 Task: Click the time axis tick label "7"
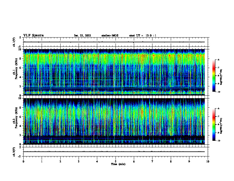click(x=152, y=161)
